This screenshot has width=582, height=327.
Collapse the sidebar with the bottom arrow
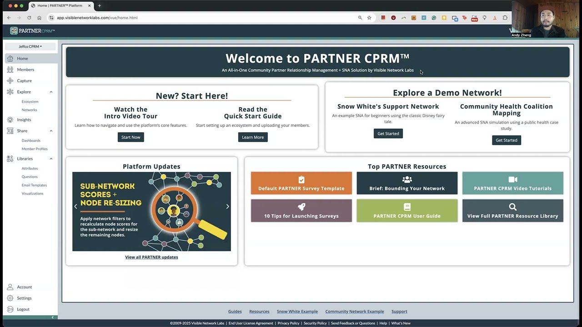[52, 317]
